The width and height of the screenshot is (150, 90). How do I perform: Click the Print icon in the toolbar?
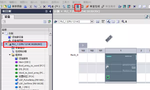25,6
